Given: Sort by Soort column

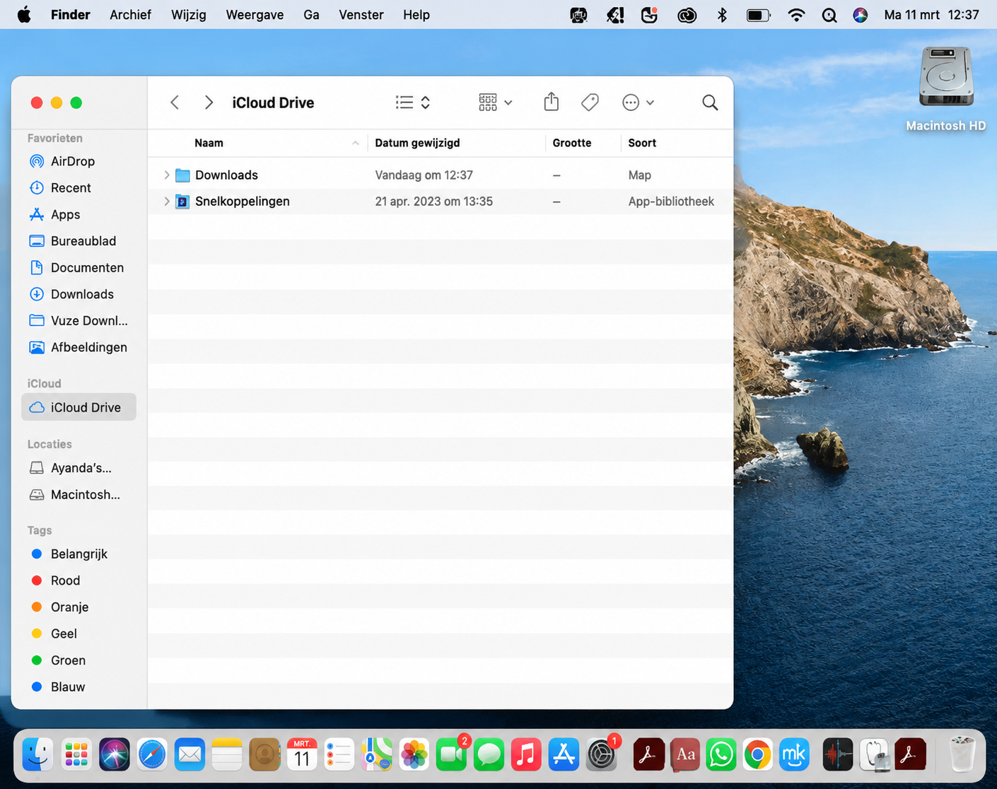Looking at the screenshot, I should [x=642, y=143].
